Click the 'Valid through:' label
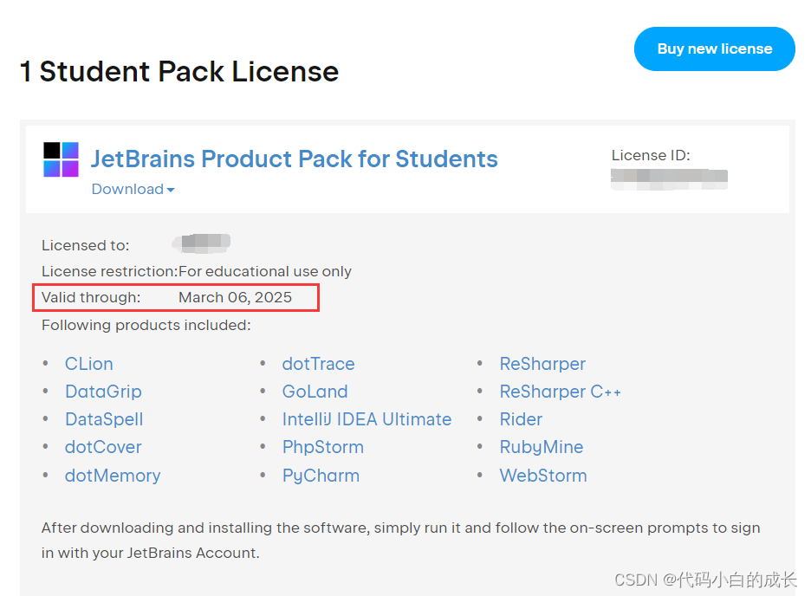811x596 pixels. tap(91, 297)
